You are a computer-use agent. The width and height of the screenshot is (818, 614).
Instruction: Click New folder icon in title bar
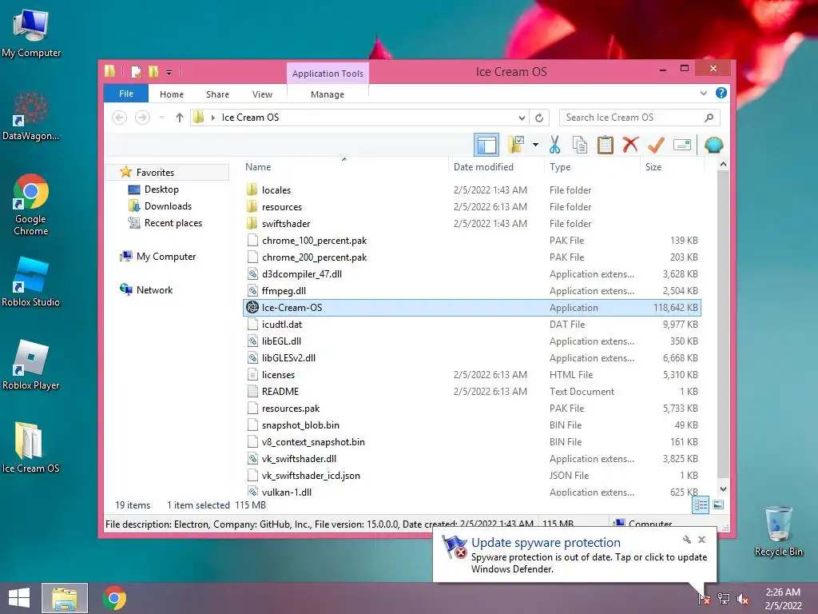point(153,71)
